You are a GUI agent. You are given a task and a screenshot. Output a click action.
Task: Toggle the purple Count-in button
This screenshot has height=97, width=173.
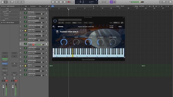tap(111, 2)
